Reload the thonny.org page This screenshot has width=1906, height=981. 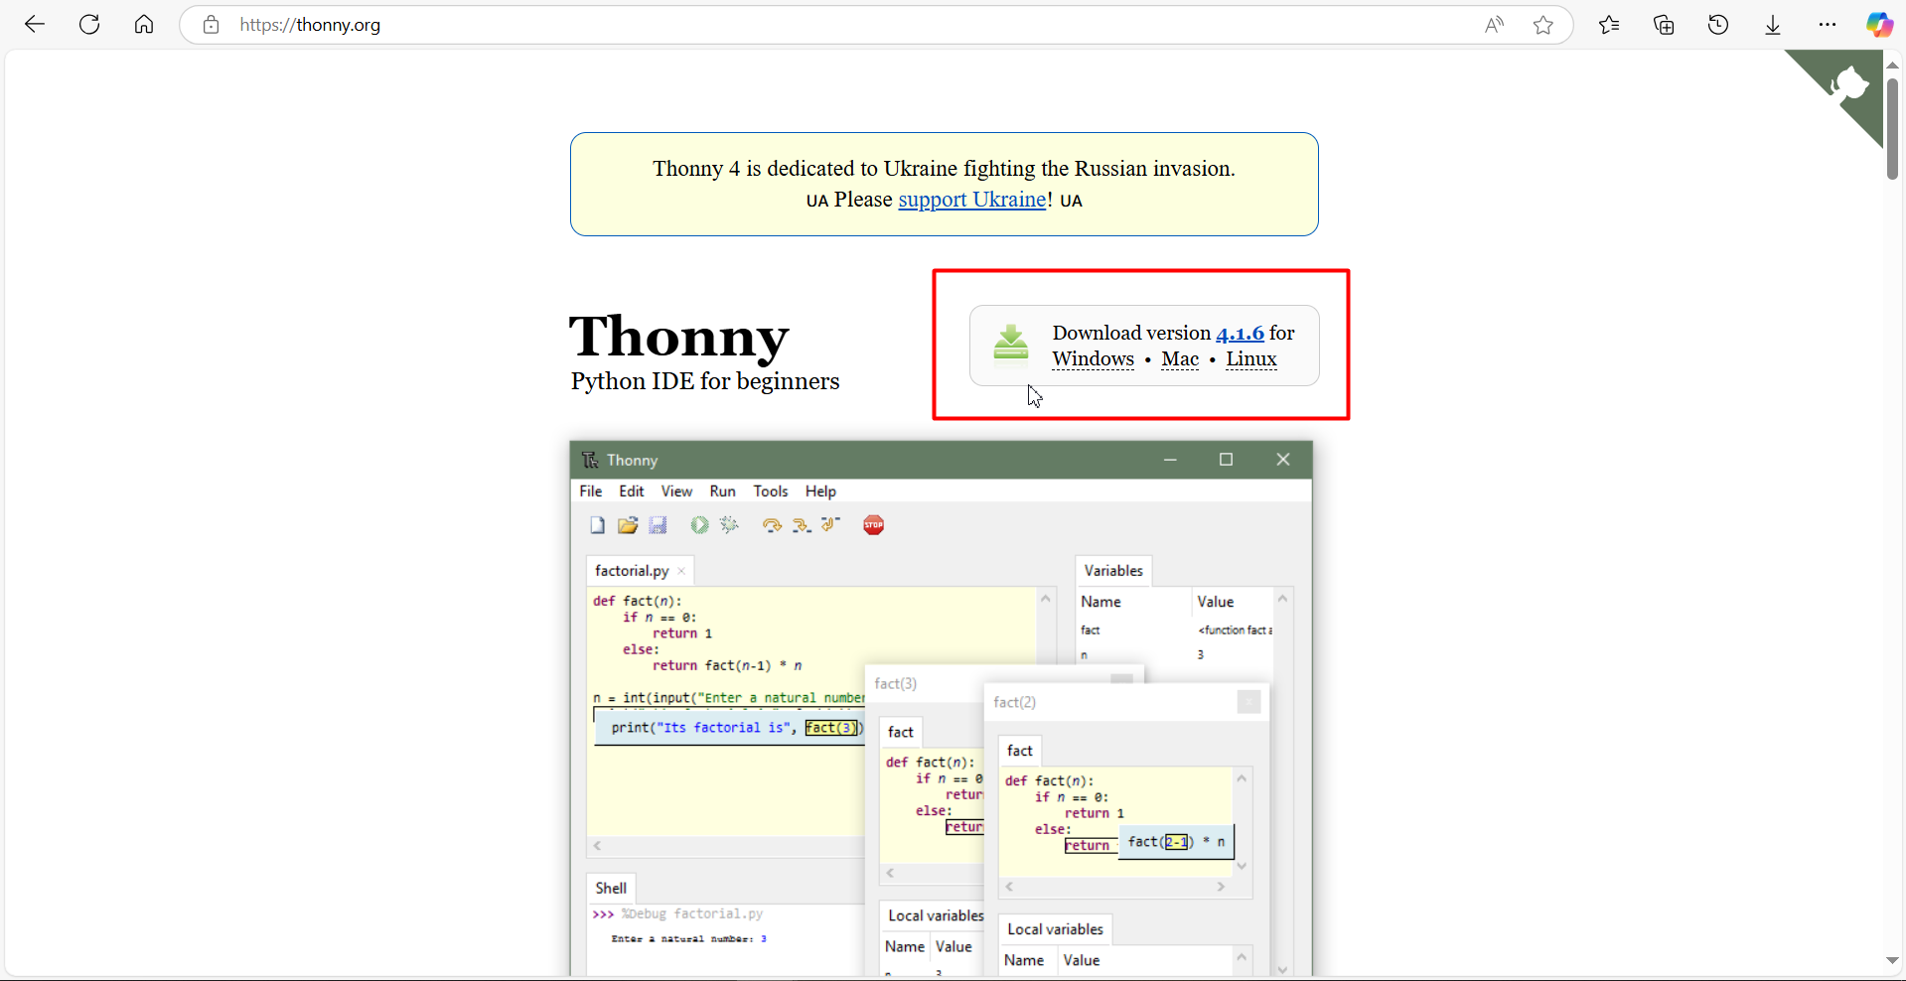click(89, 25)
